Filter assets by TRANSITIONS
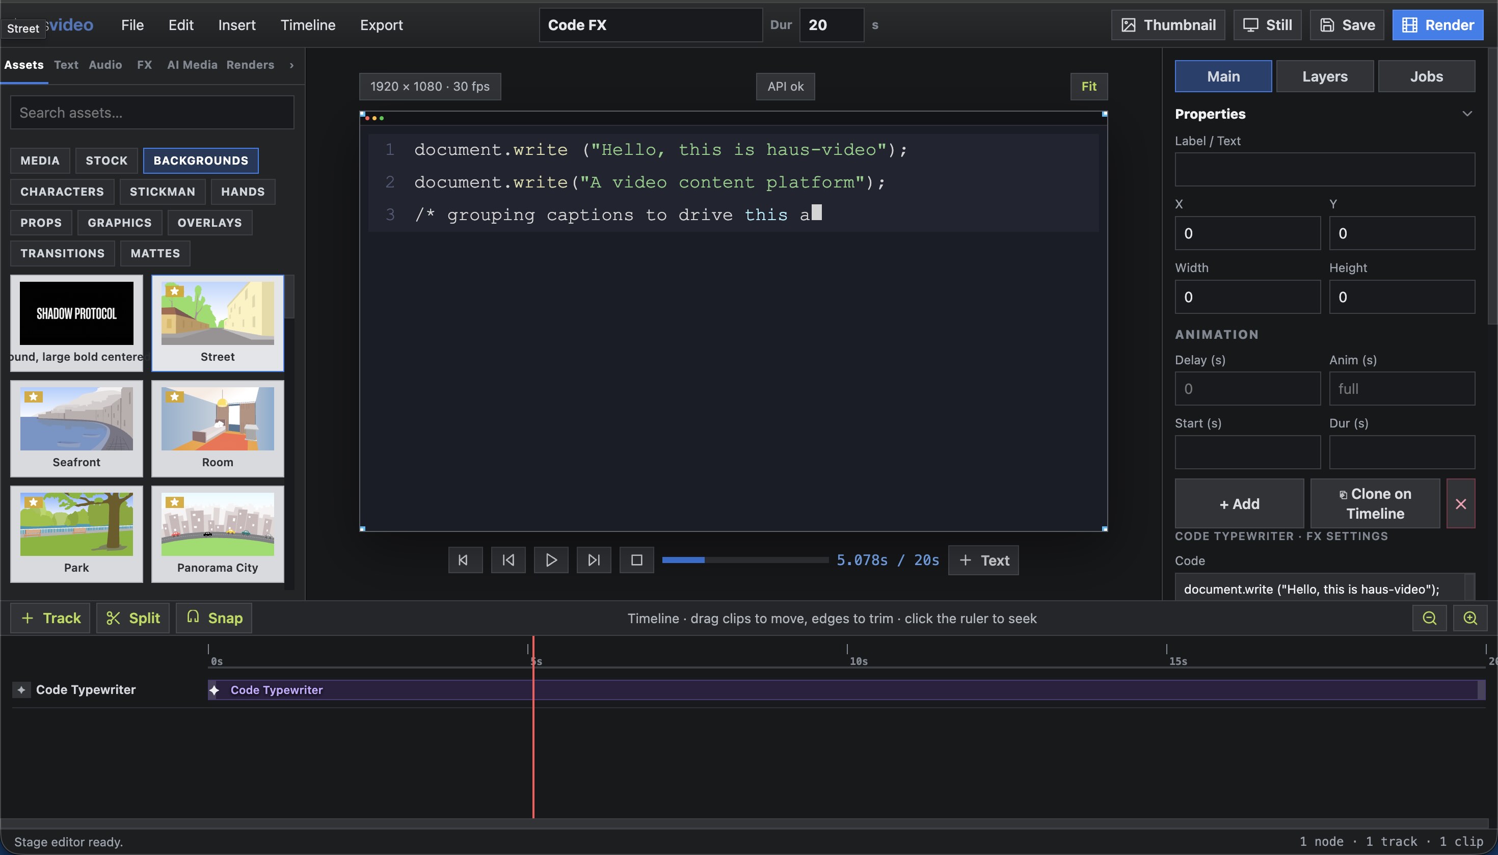This screenshot has width=1498, height=855. [62, 254]
